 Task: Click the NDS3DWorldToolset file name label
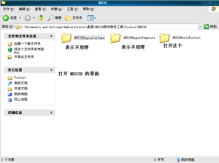coord(186,38)
